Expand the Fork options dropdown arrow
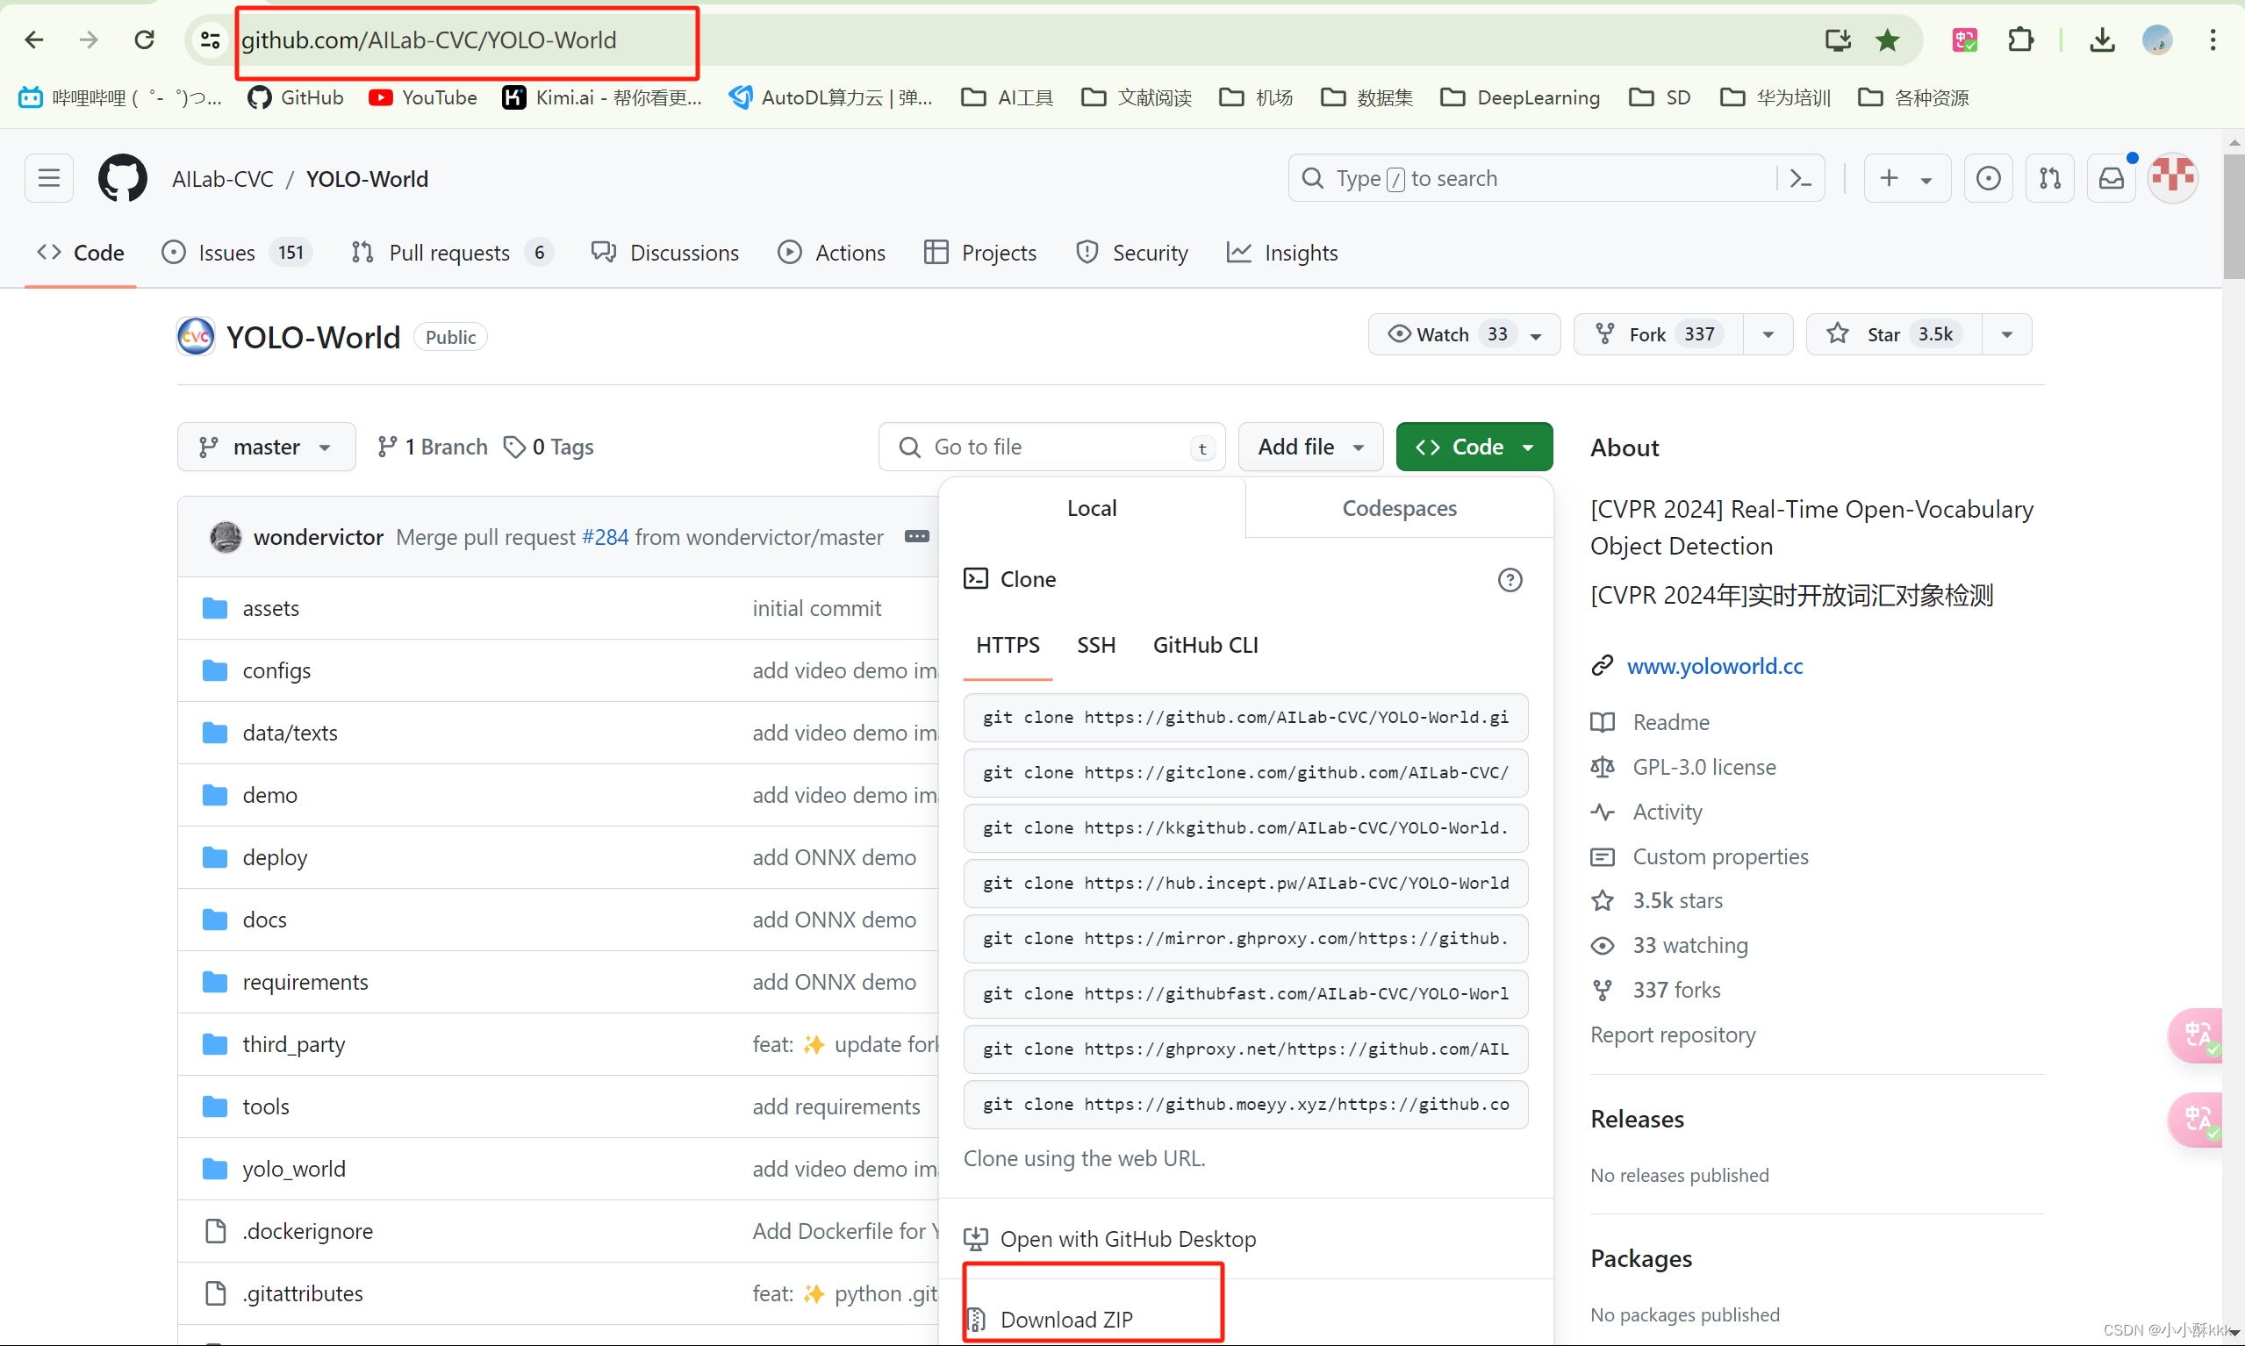Screen dimensions: 2245x1346 click(x=1768, y=334)
